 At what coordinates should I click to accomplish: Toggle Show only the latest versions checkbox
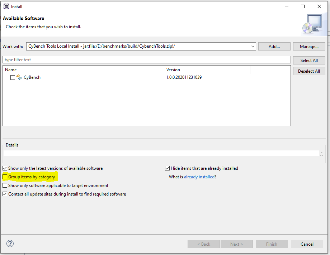point(5,168)
